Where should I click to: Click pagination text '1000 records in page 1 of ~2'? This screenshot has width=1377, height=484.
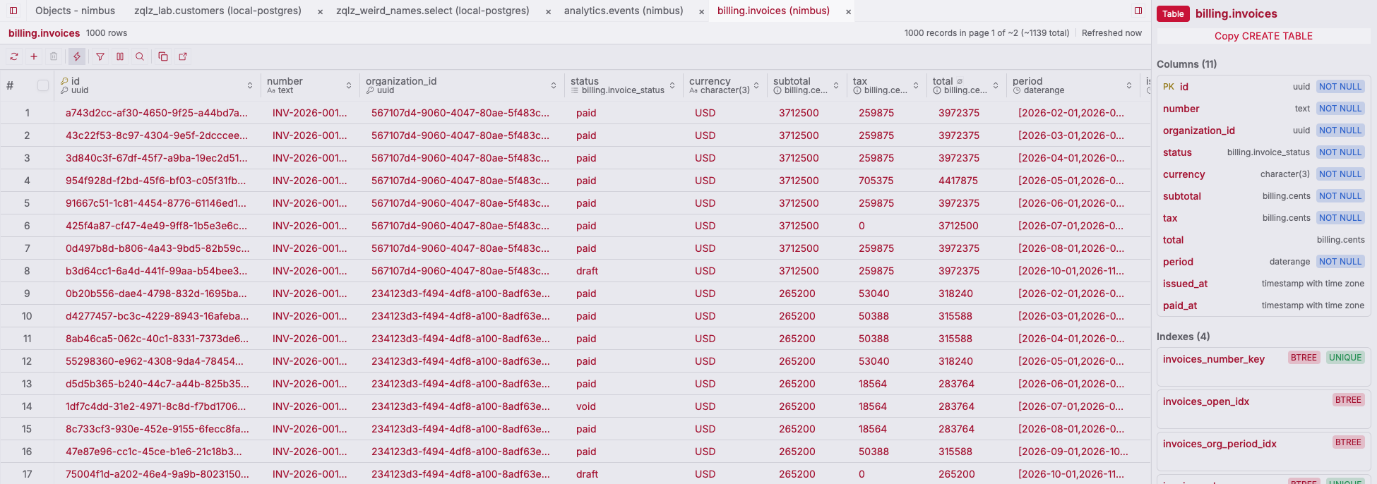[x=986, y=33]
